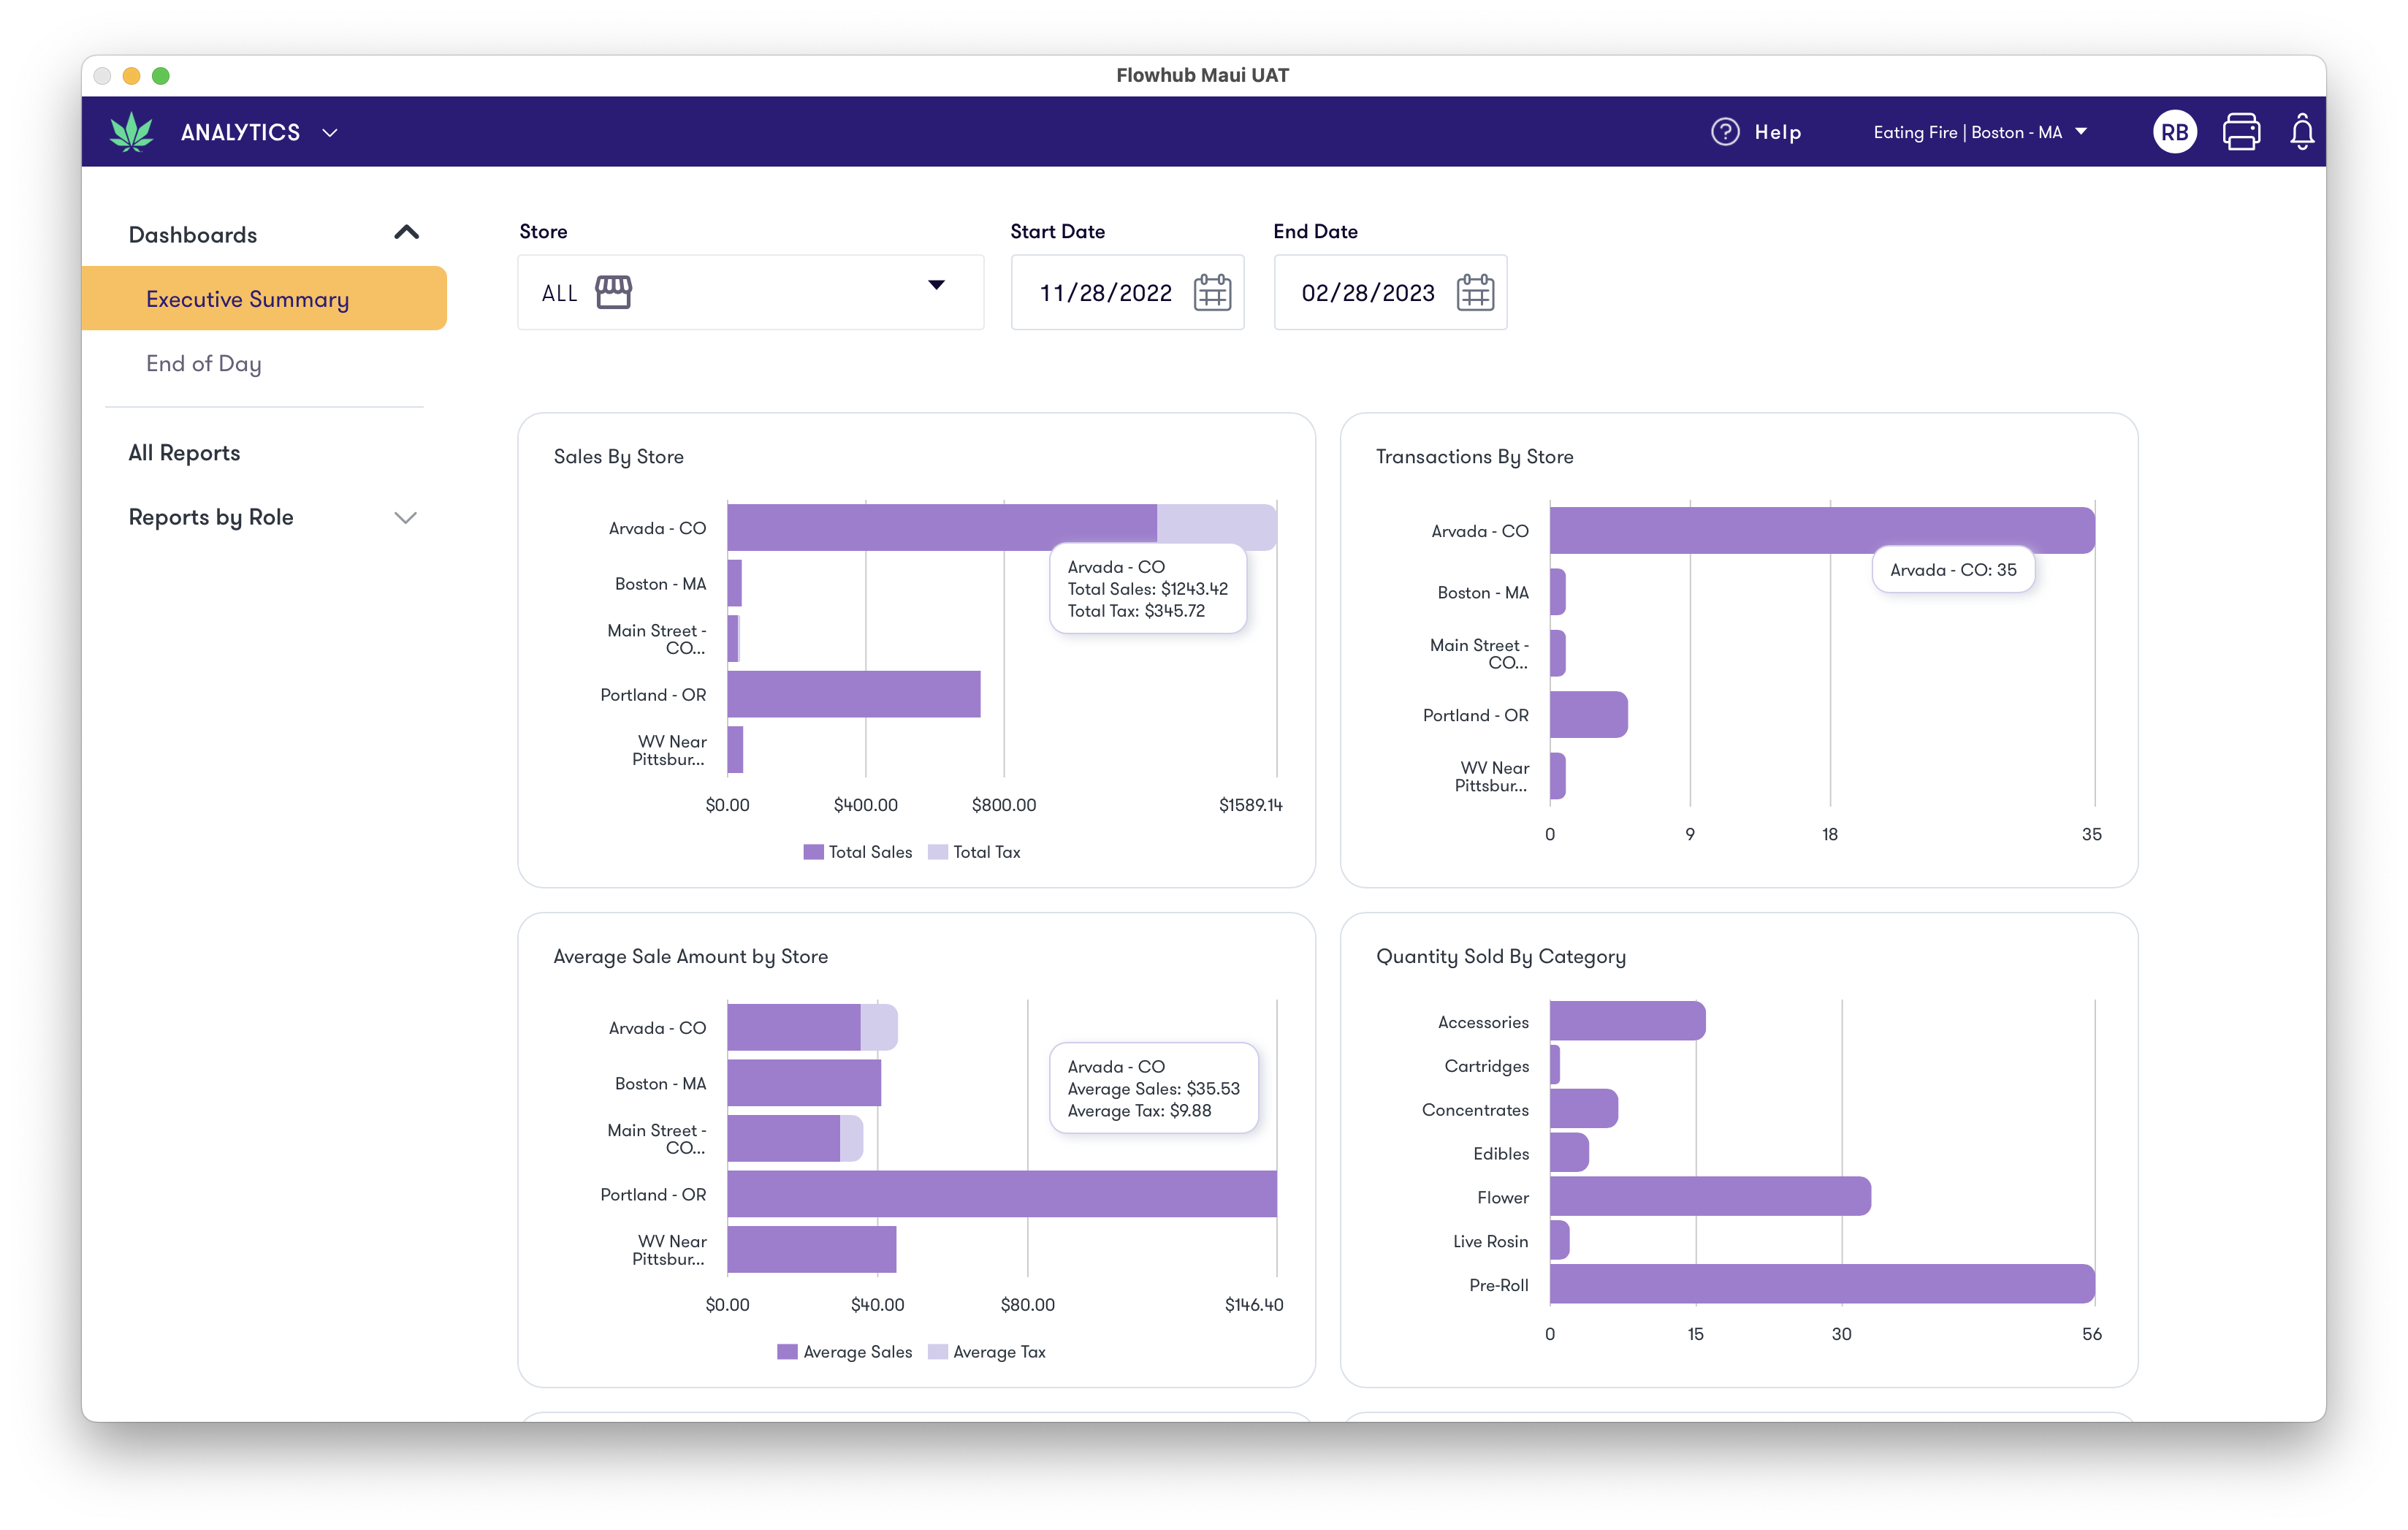Viewport: 2408px width, 1530px height.
Task: Open the RB user avatar
Action: [2174, 132]
